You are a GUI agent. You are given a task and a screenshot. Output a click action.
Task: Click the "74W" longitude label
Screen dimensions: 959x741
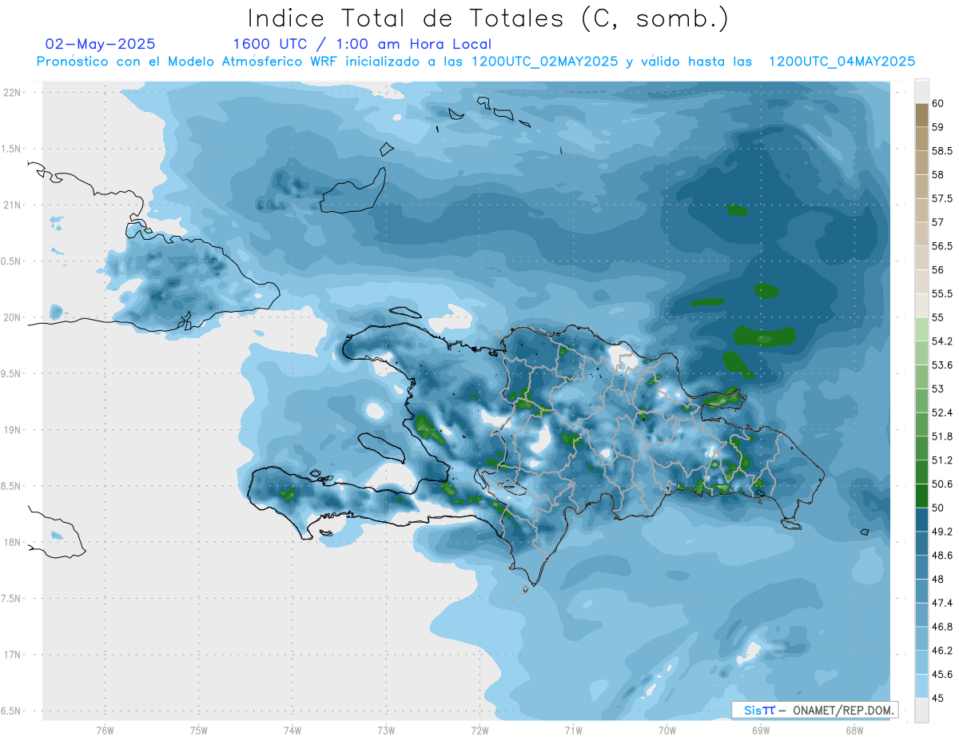coord(292,730)
